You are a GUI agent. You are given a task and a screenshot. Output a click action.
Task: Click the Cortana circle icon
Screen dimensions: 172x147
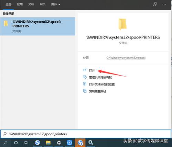tap(16, 143)
